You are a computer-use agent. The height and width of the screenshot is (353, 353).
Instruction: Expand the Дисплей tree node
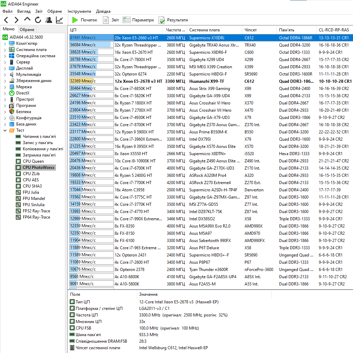point(5,69)
